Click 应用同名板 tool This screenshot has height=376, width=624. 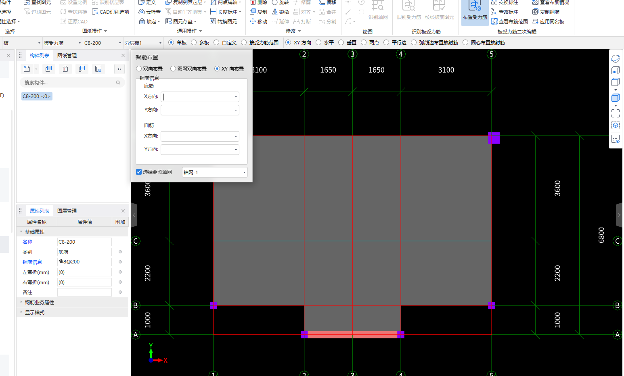pyautogui.click(x=548, y=21)
